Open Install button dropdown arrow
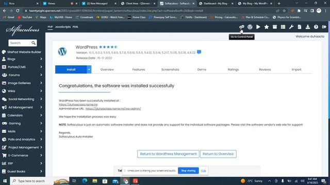 tap(89, 69)
